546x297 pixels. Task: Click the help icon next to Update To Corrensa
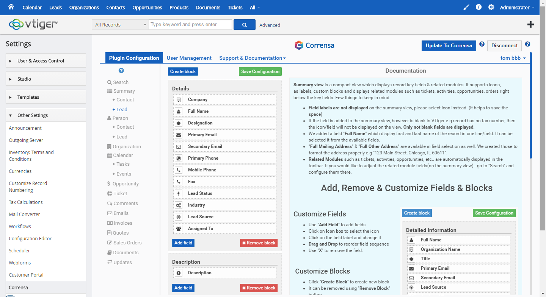482,44
